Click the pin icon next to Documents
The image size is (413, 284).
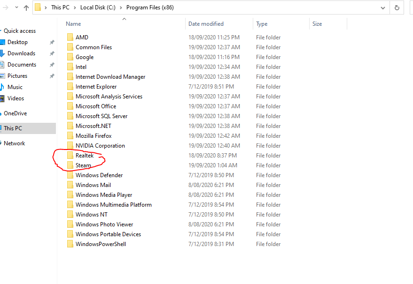[x=52, y=65]
